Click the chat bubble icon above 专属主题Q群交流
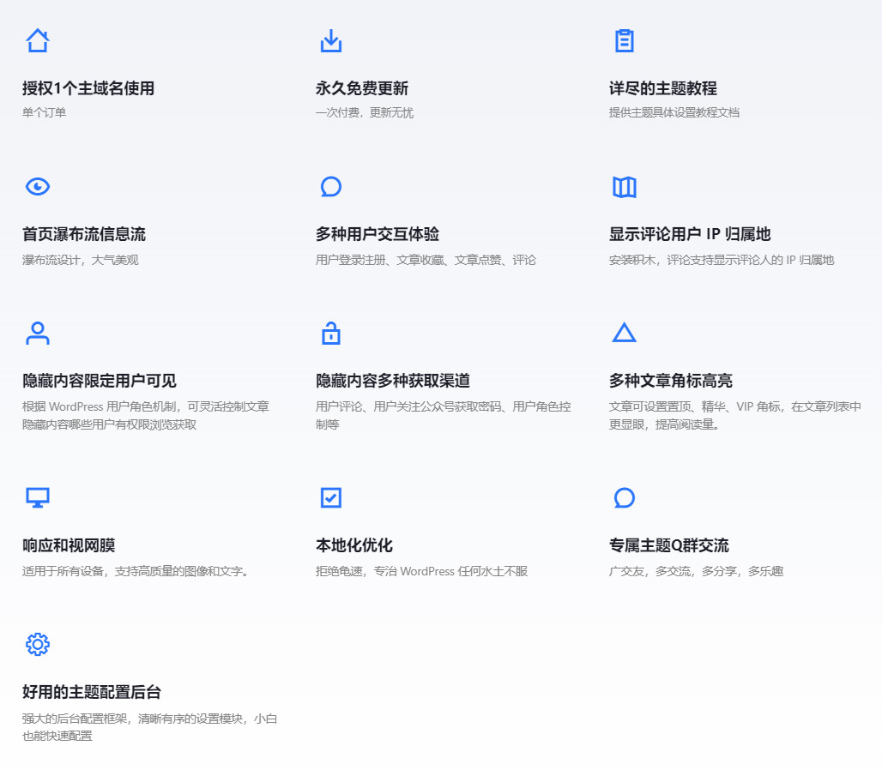Screen dimensions: 882x770 [x=625, y=498]
